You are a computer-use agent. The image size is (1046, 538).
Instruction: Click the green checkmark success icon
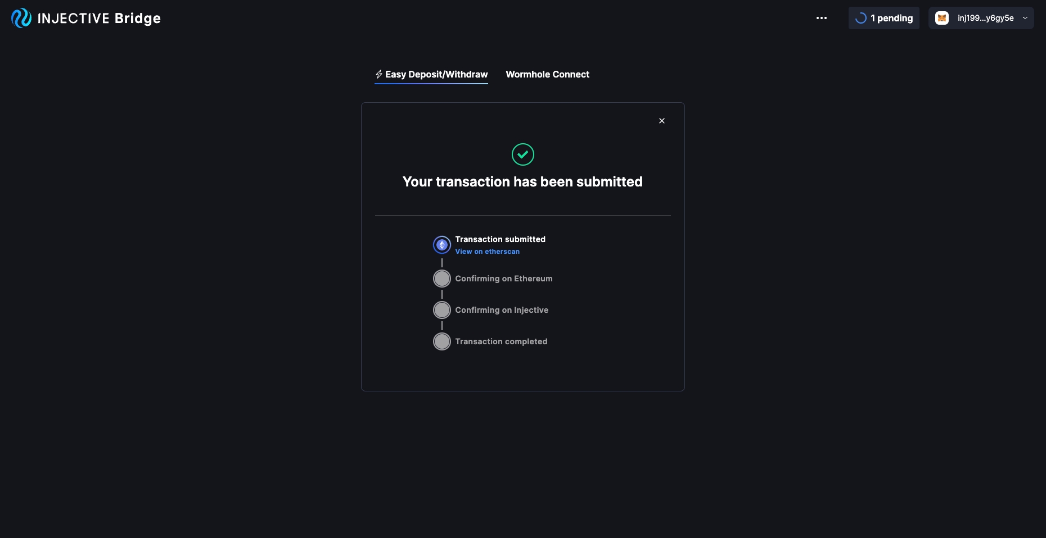tap(523, 154)
